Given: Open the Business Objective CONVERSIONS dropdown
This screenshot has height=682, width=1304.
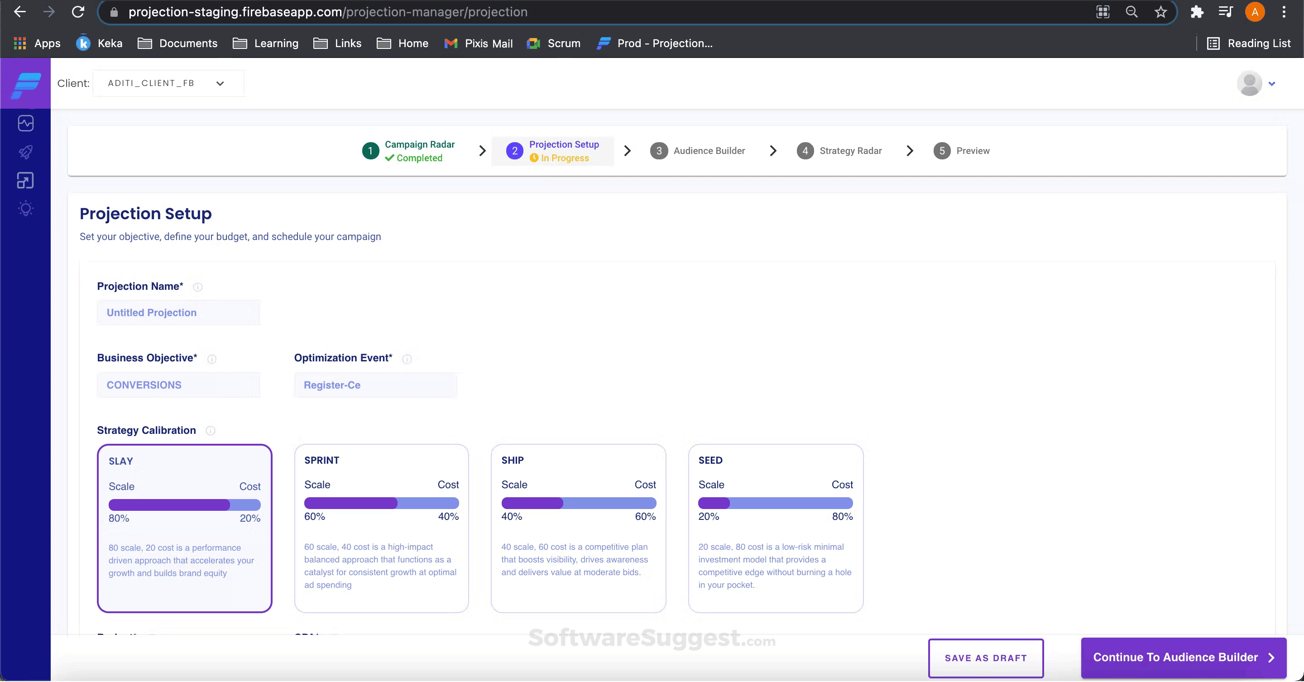Looking at the screenshot, I should tap(179, 385).
